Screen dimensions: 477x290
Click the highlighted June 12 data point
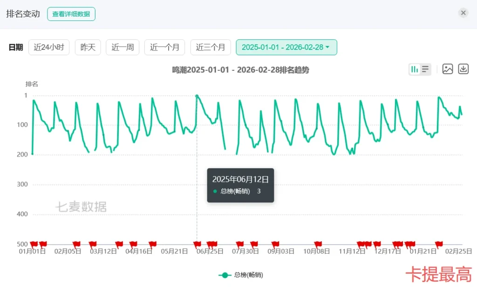(x=197, y=96)
